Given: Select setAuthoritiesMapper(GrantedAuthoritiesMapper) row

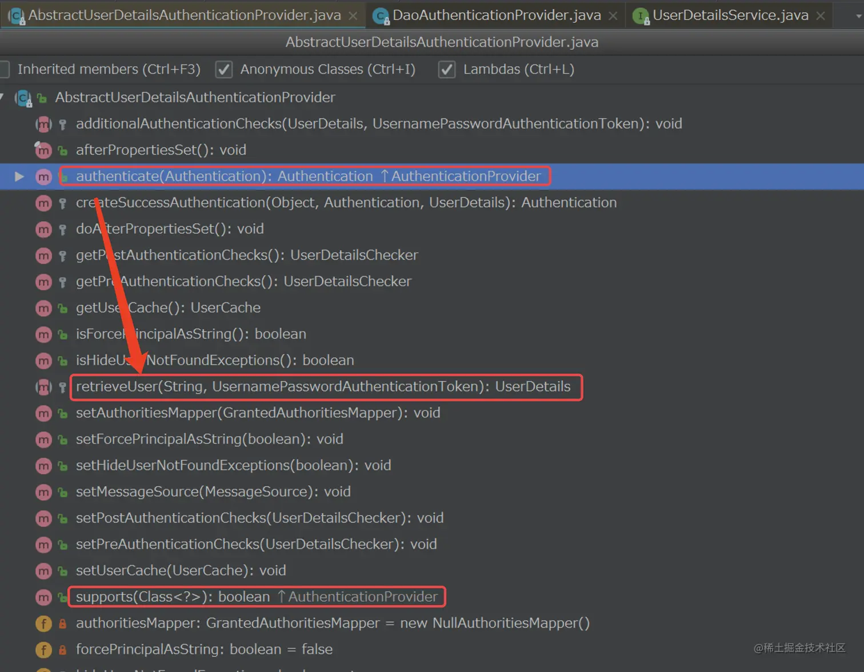Looking at the screenshot, I should [x=432, y=413].
